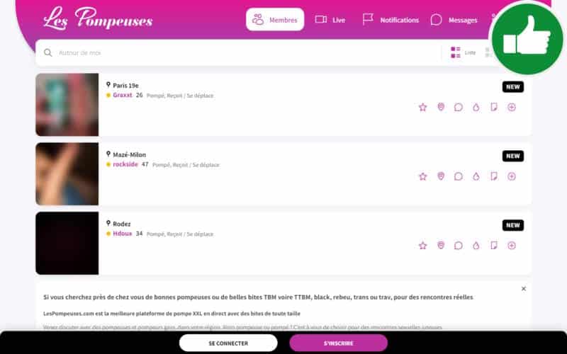The height and width of the screenshot is (354, 567).
Task: Open Hdoux's profile link
Action: [123, 234]
